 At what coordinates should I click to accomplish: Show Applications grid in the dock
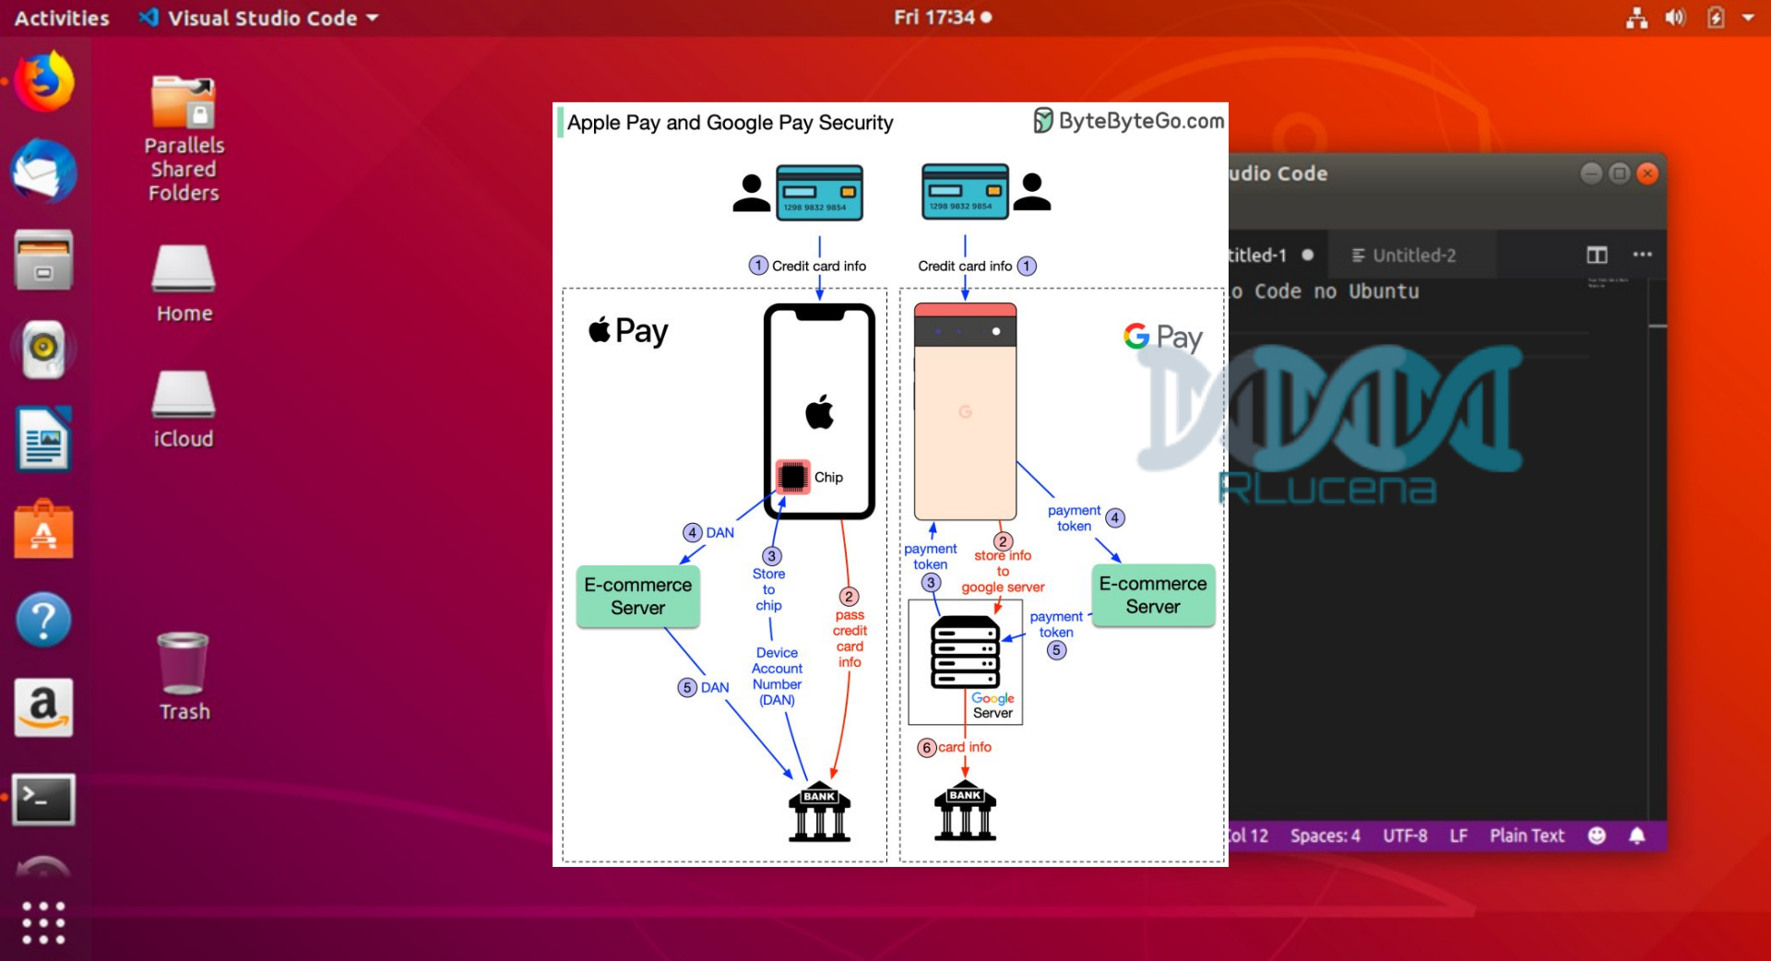tap(43, 922)
